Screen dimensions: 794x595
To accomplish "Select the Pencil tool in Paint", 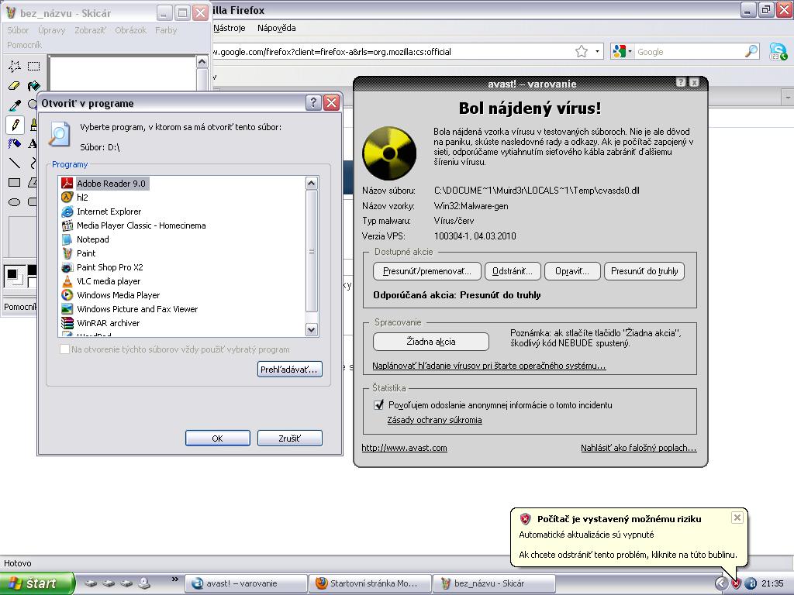I will pos(14,124).
